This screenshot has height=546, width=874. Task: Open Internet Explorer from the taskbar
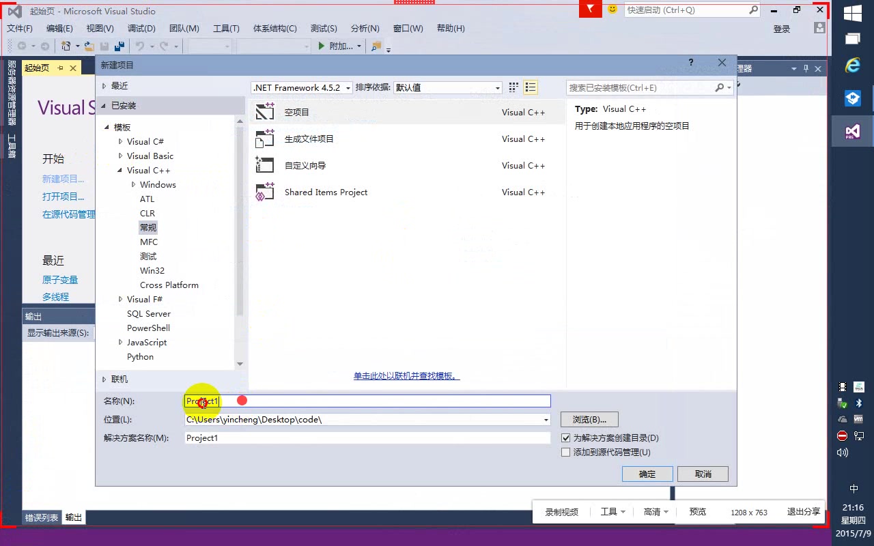(852, 66)
